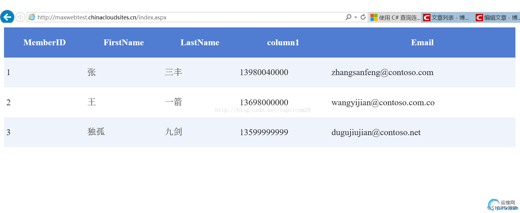Click email zhangsanfeng@contoso.com
Viewport: 520px width, 213px height.
click(x=382, y=72)
